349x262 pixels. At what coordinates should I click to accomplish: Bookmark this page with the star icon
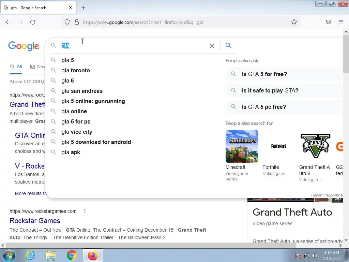coord(294,22)
